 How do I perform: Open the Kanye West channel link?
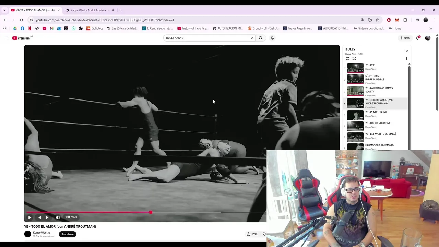(40, 233)
